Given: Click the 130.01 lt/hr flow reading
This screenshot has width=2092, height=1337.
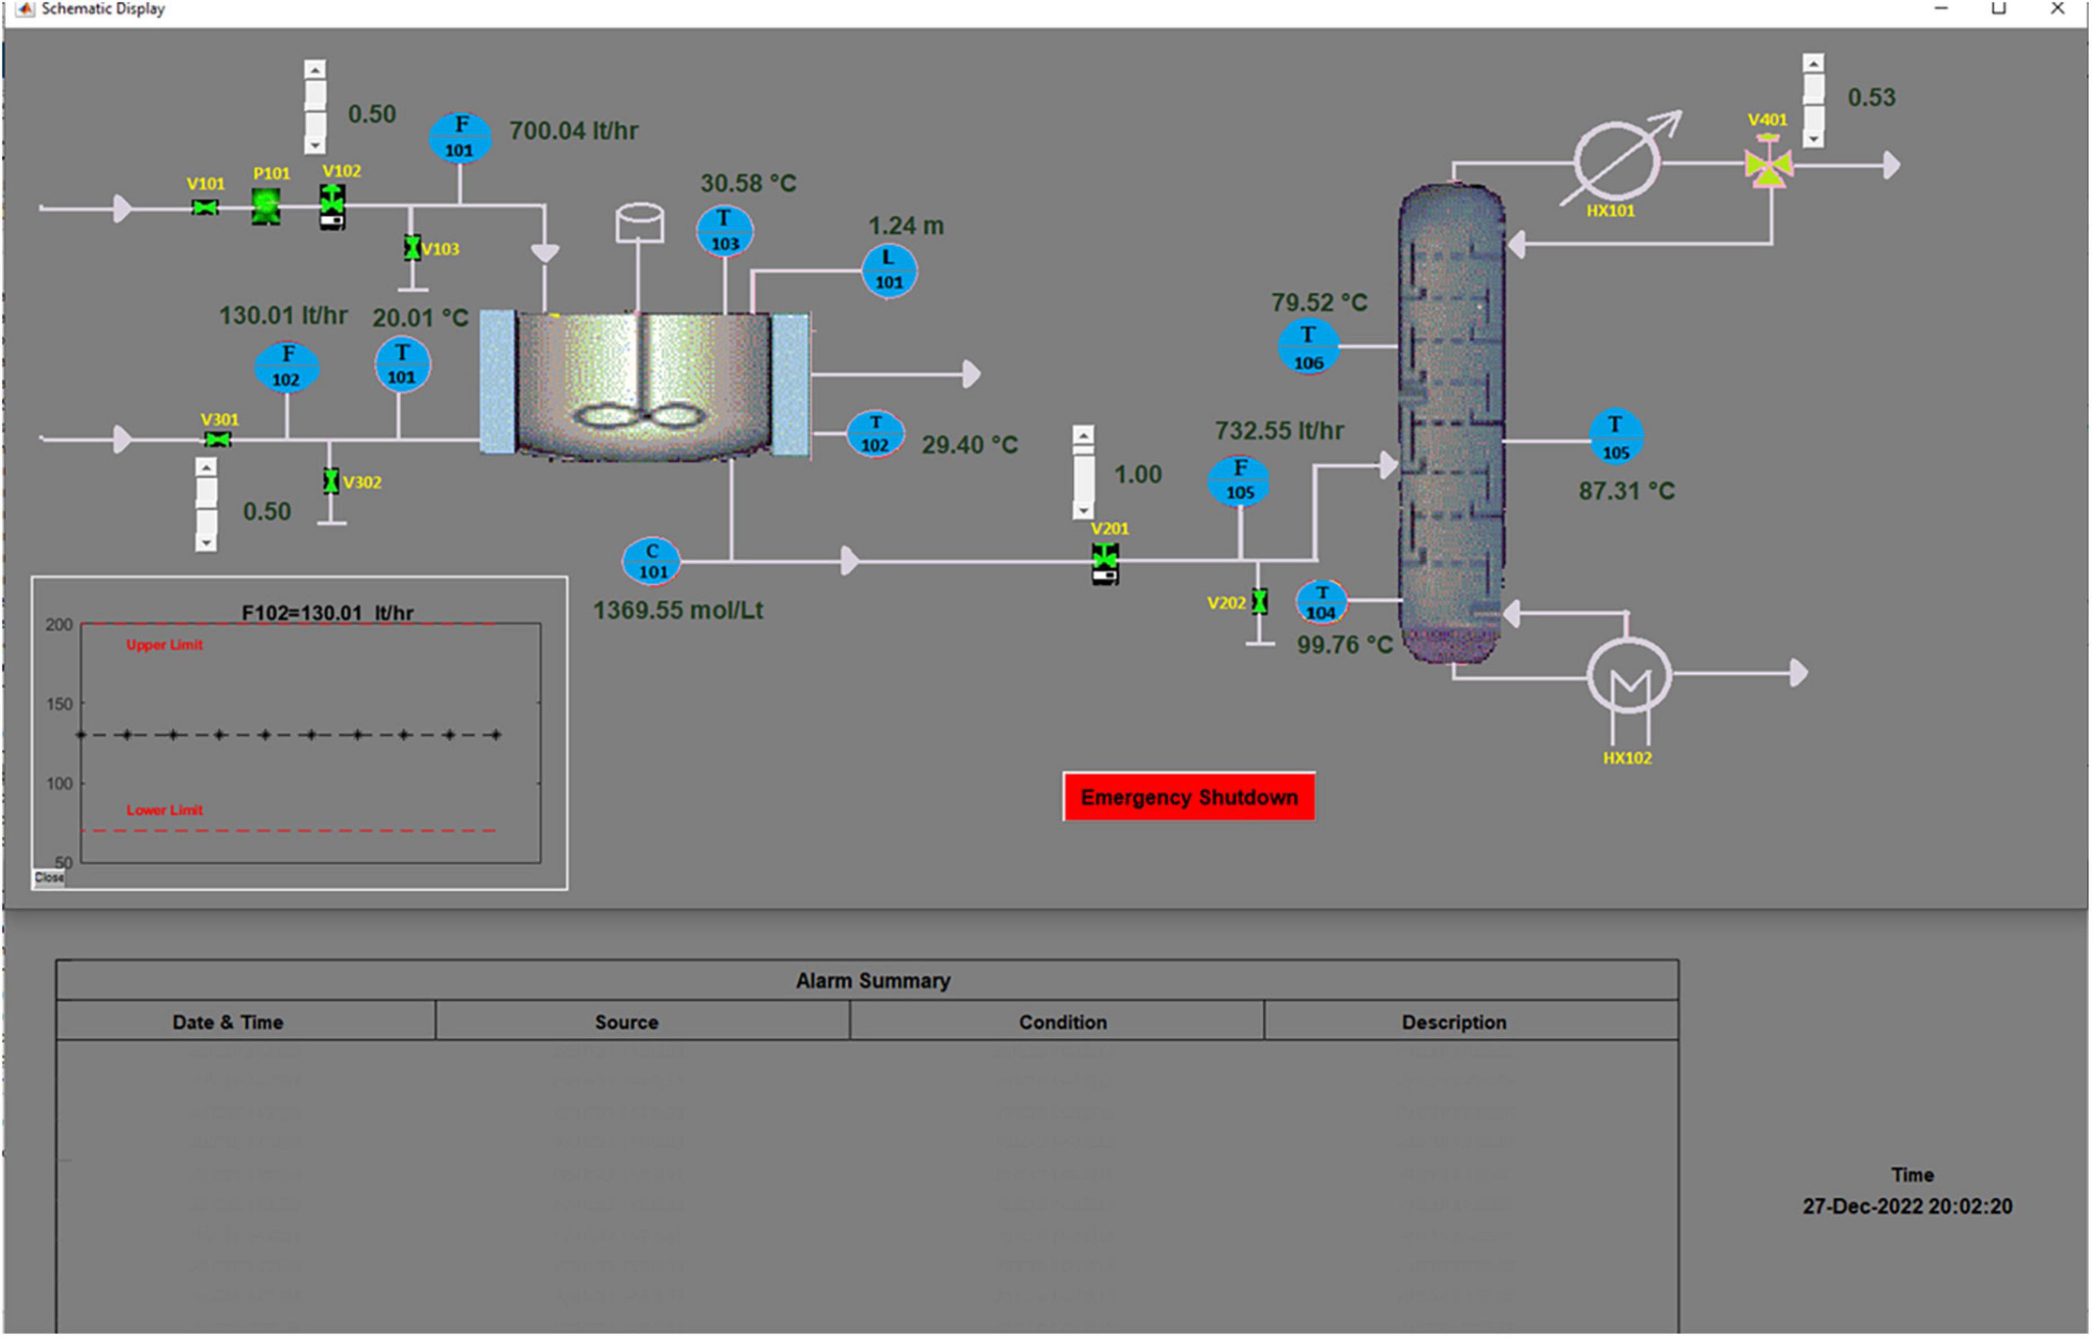Looking at the screenshot, I should click(283, 315).
